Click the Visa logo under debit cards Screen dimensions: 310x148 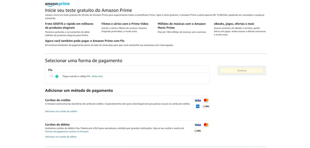click(x=198, y=125)
